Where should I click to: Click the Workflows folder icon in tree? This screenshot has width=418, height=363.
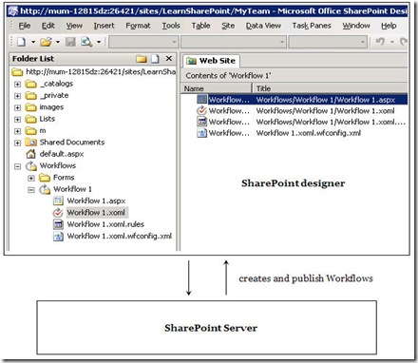click(x=31, y=165)
